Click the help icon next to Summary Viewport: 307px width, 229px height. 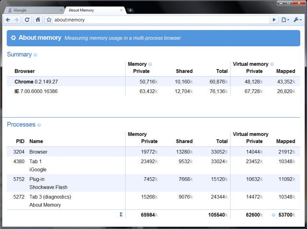pos(35,55)
